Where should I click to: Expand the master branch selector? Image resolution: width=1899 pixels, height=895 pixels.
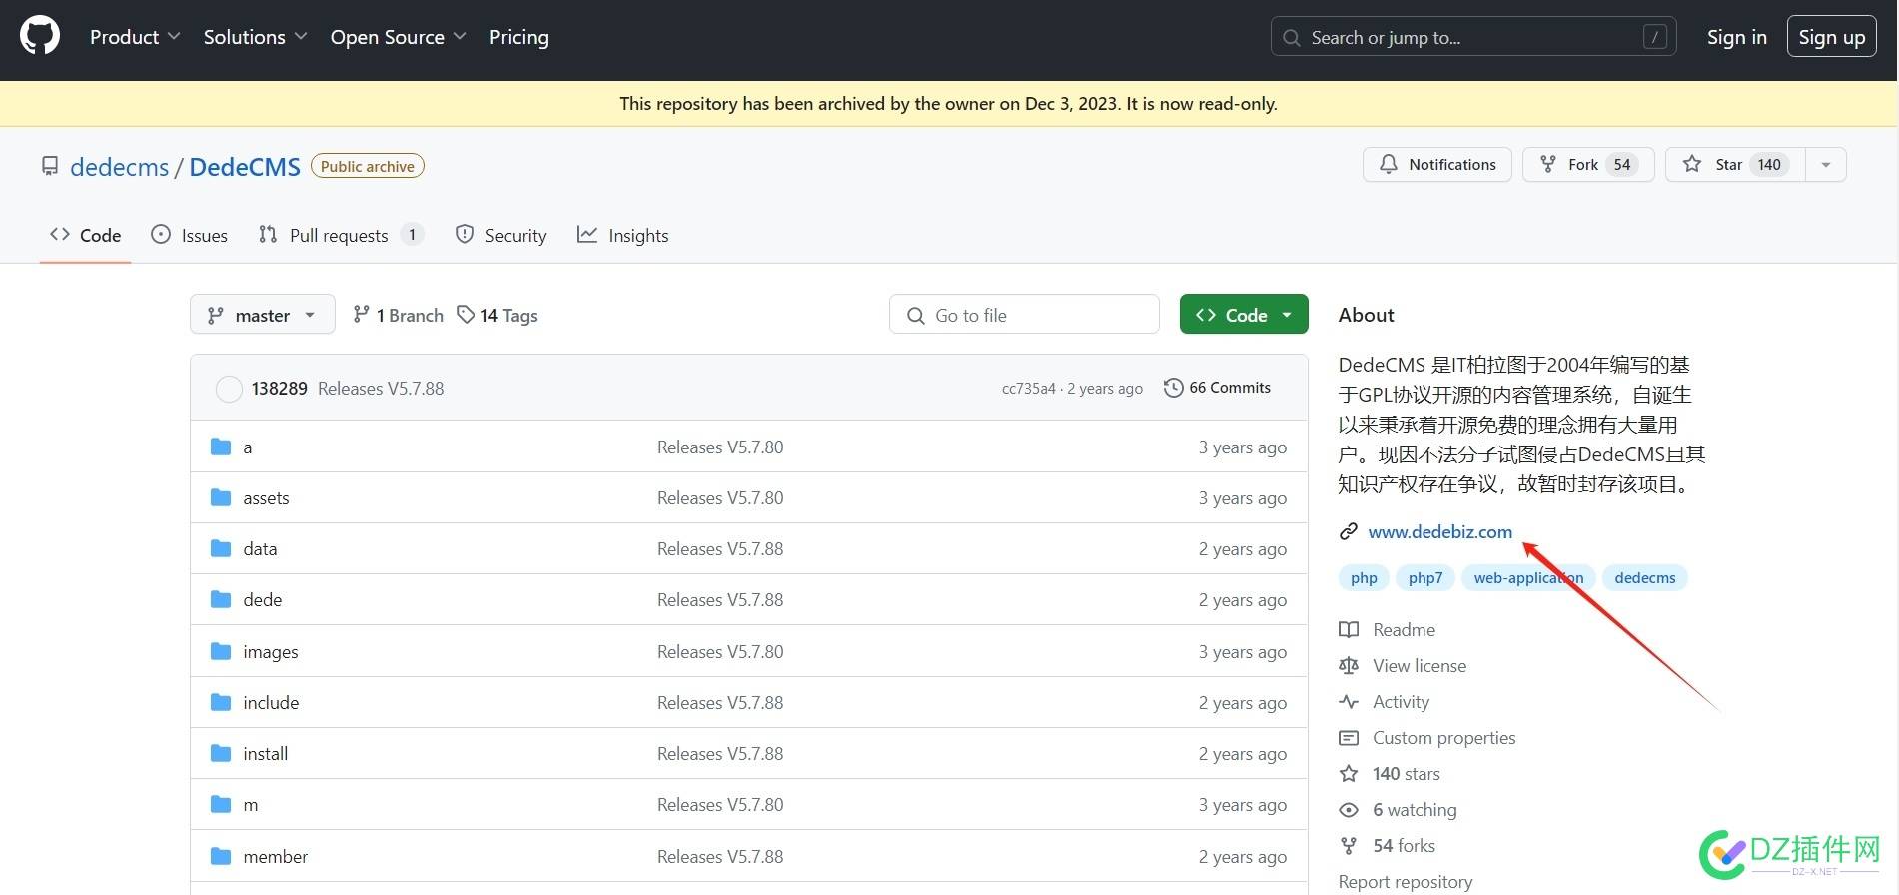click(262, 315)
